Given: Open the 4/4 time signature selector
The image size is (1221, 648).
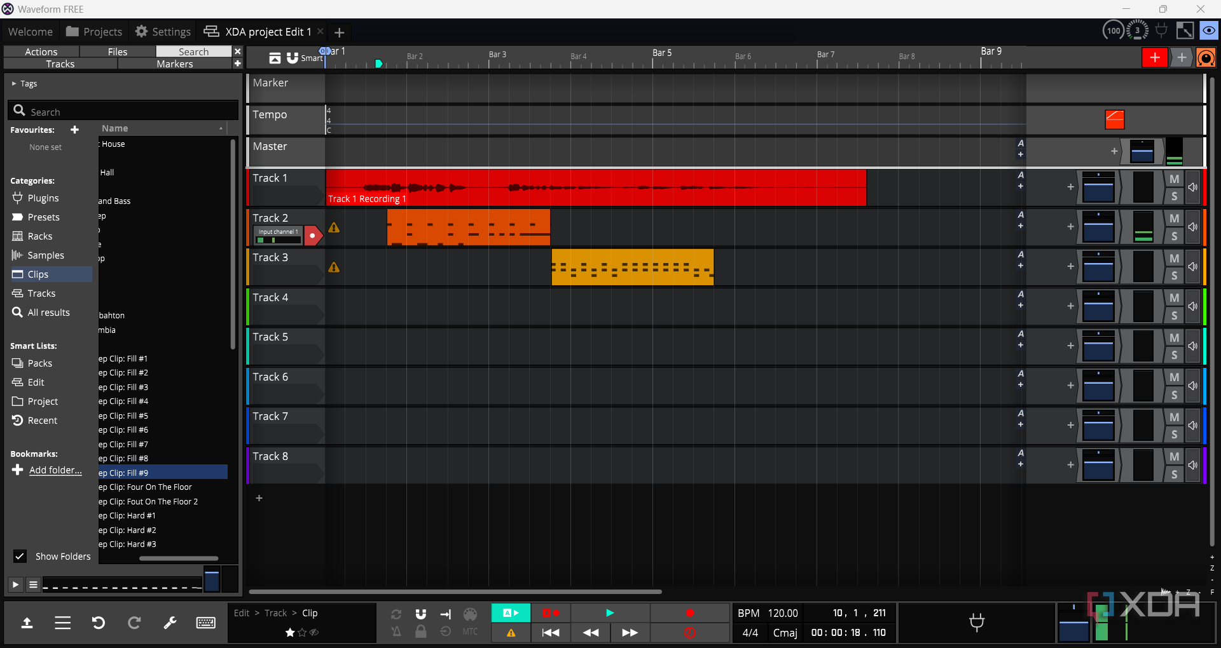Looking at the screenshot, I should click(750, 633).
